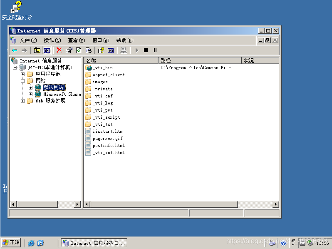The height and width of the screenshot is (249, 332).
Task: Delete selected item with red X icon
Action: (59, 50)
